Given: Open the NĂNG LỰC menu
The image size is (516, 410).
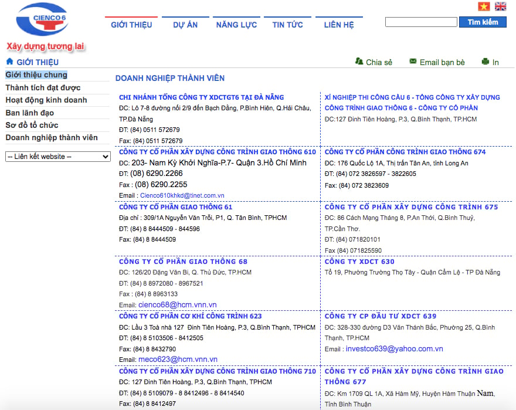Looking at the screenshot, I should 236,25.
